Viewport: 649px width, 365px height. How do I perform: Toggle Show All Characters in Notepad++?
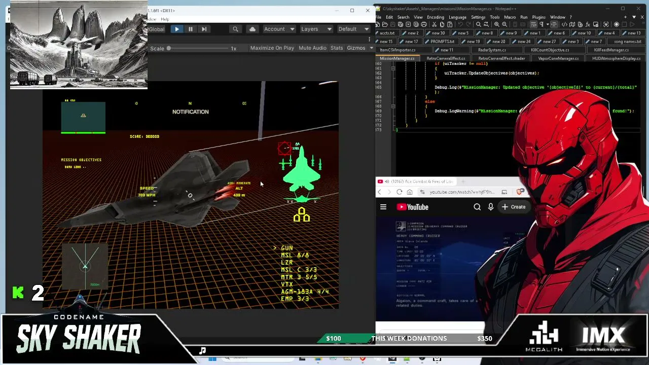(540, 24)
